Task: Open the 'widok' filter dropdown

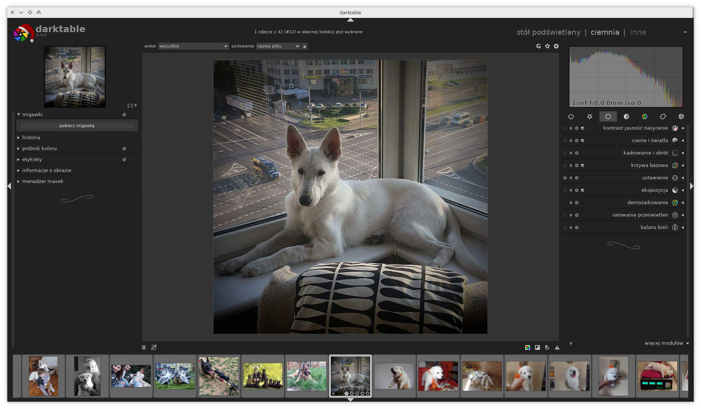Action: point(193,46)
